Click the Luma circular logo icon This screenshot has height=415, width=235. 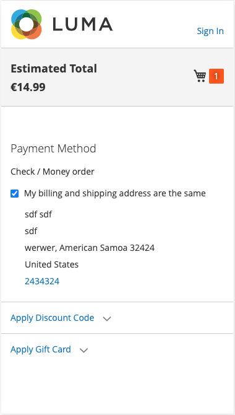[26, 24]
